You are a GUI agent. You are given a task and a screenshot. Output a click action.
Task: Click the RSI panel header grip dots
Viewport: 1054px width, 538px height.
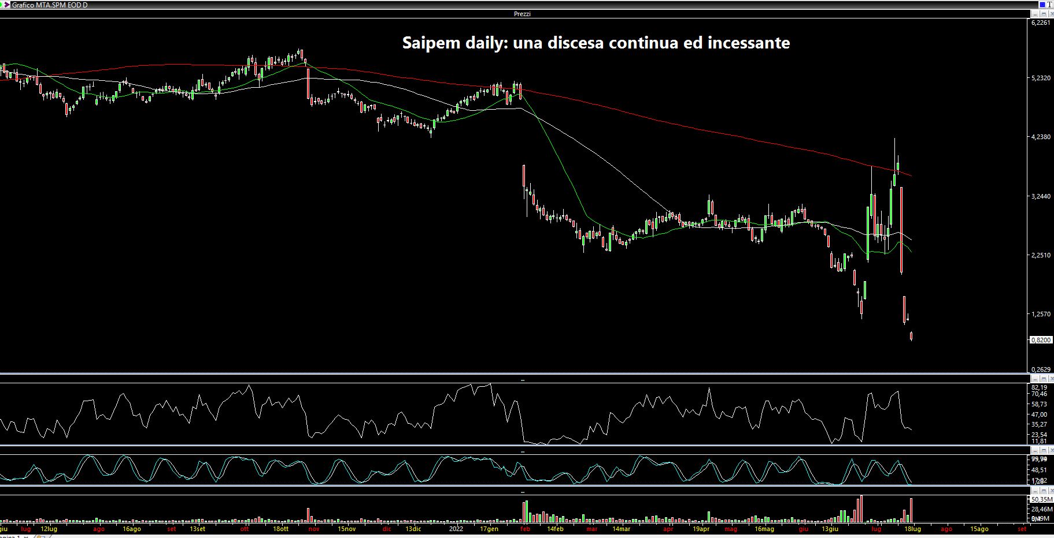pyautogui.click(x=523, y=380)
